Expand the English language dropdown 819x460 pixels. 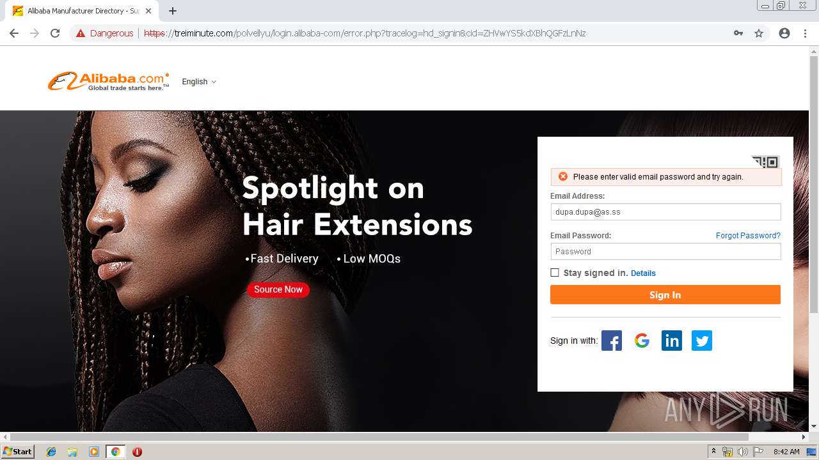(199, 82)
